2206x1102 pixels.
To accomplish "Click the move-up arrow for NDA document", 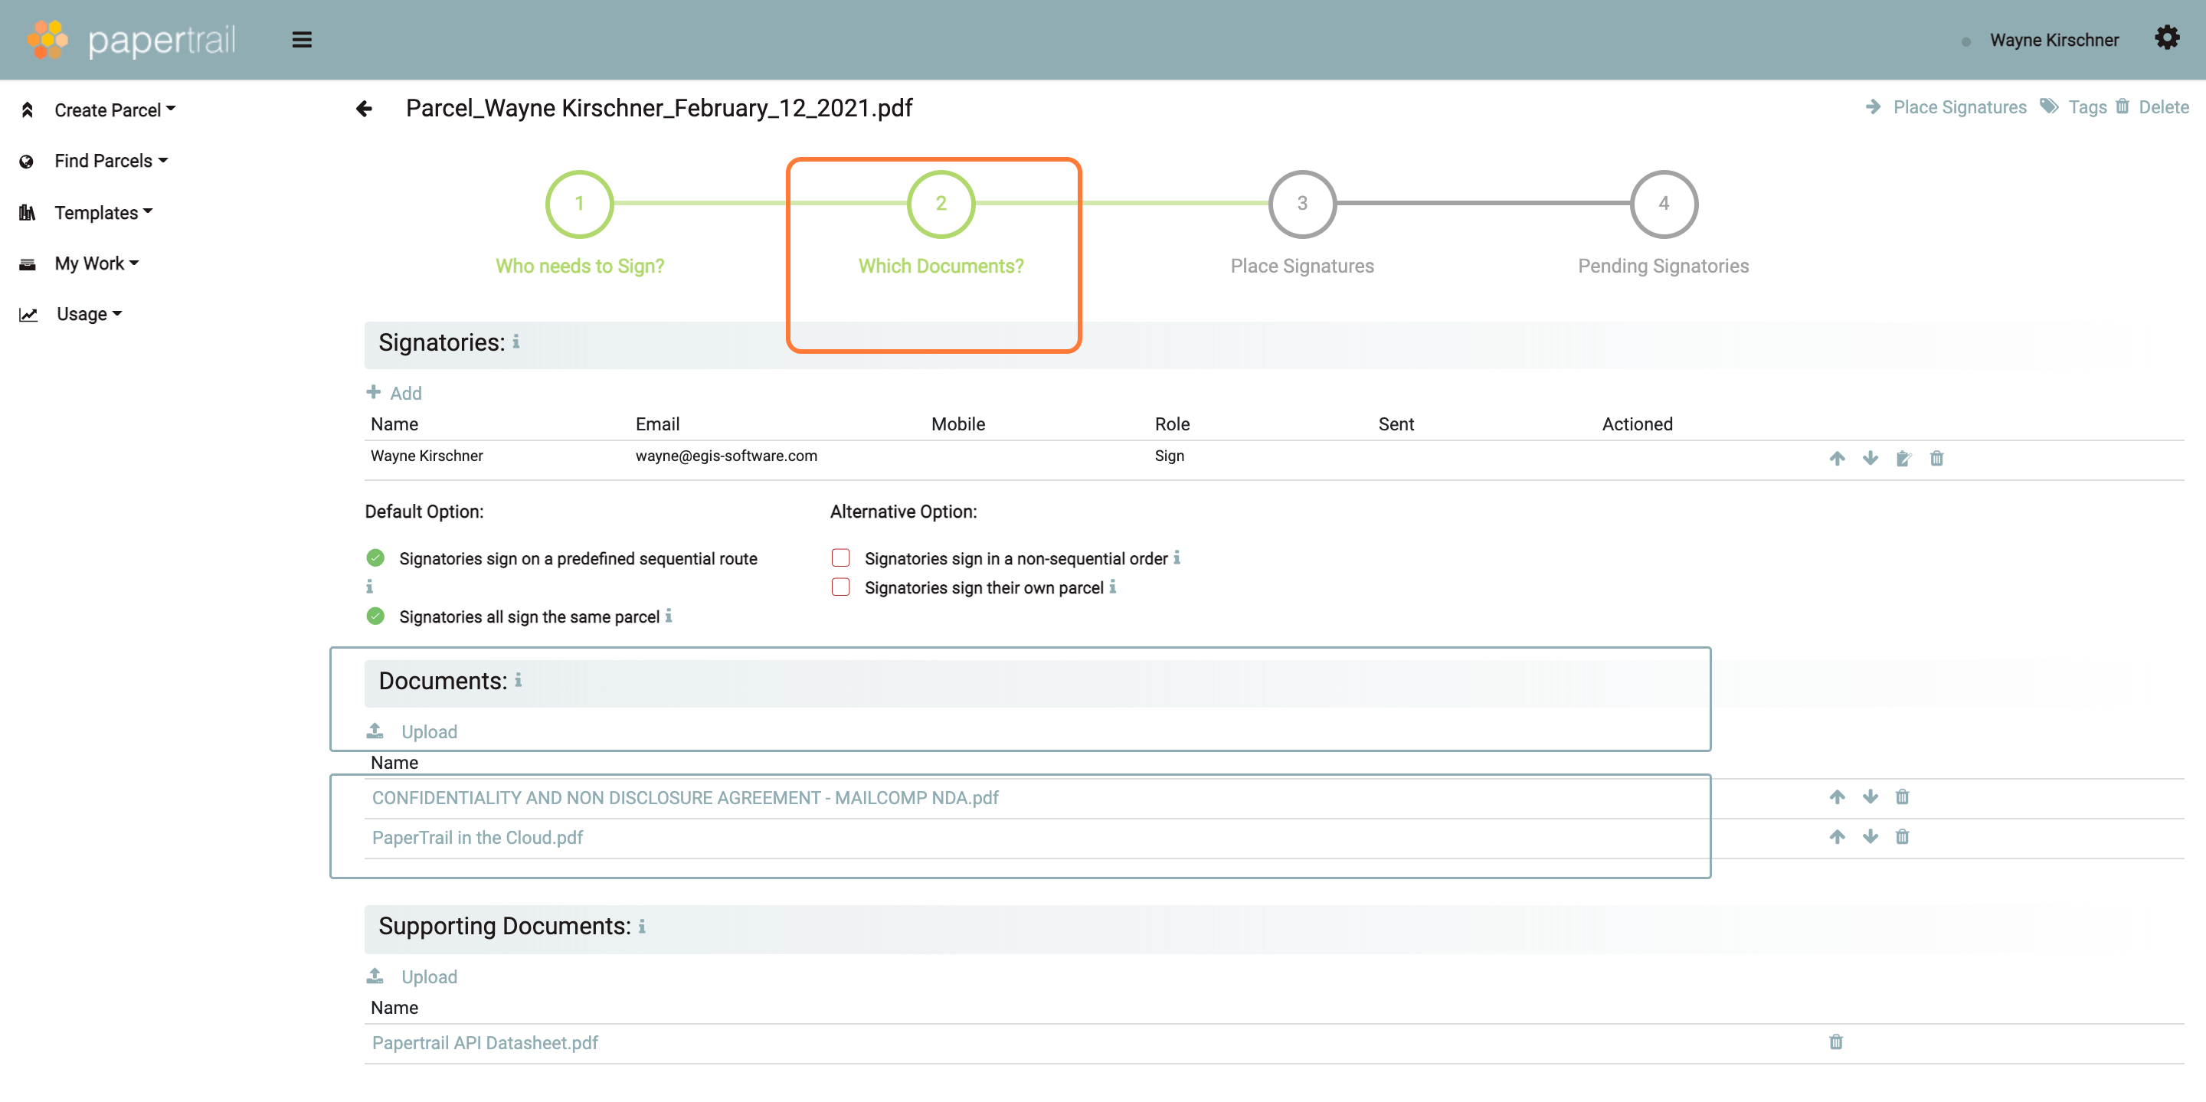I will [1838, 796].
